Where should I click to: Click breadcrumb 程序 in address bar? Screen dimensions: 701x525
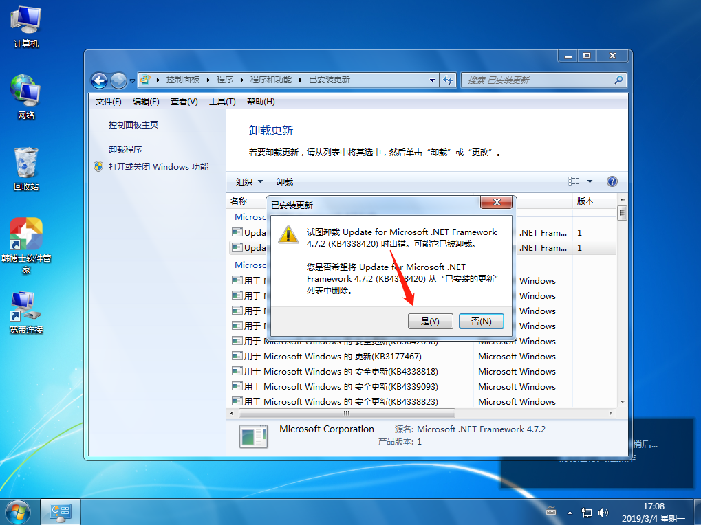(225, 80)
